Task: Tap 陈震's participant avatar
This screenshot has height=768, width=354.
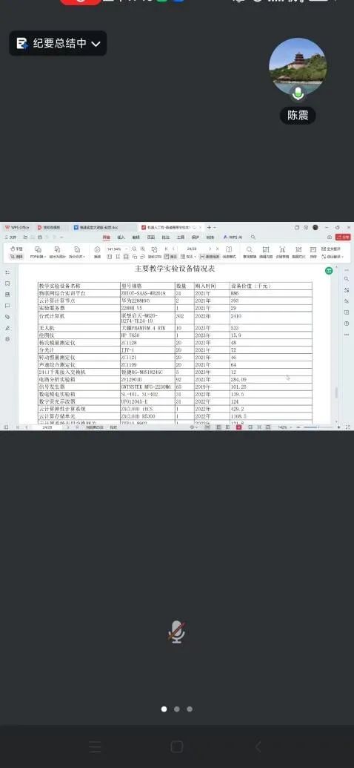Action: point(298,67)
